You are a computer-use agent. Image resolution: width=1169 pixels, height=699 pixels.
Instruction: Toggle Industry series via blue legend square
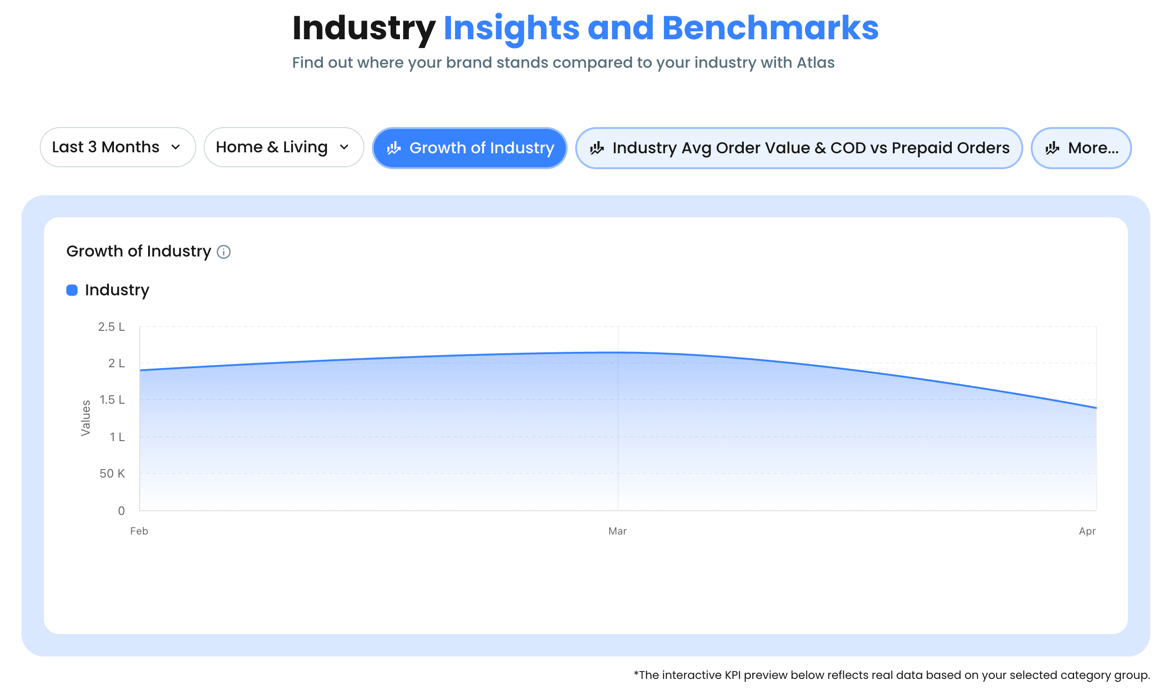[72, 290]
